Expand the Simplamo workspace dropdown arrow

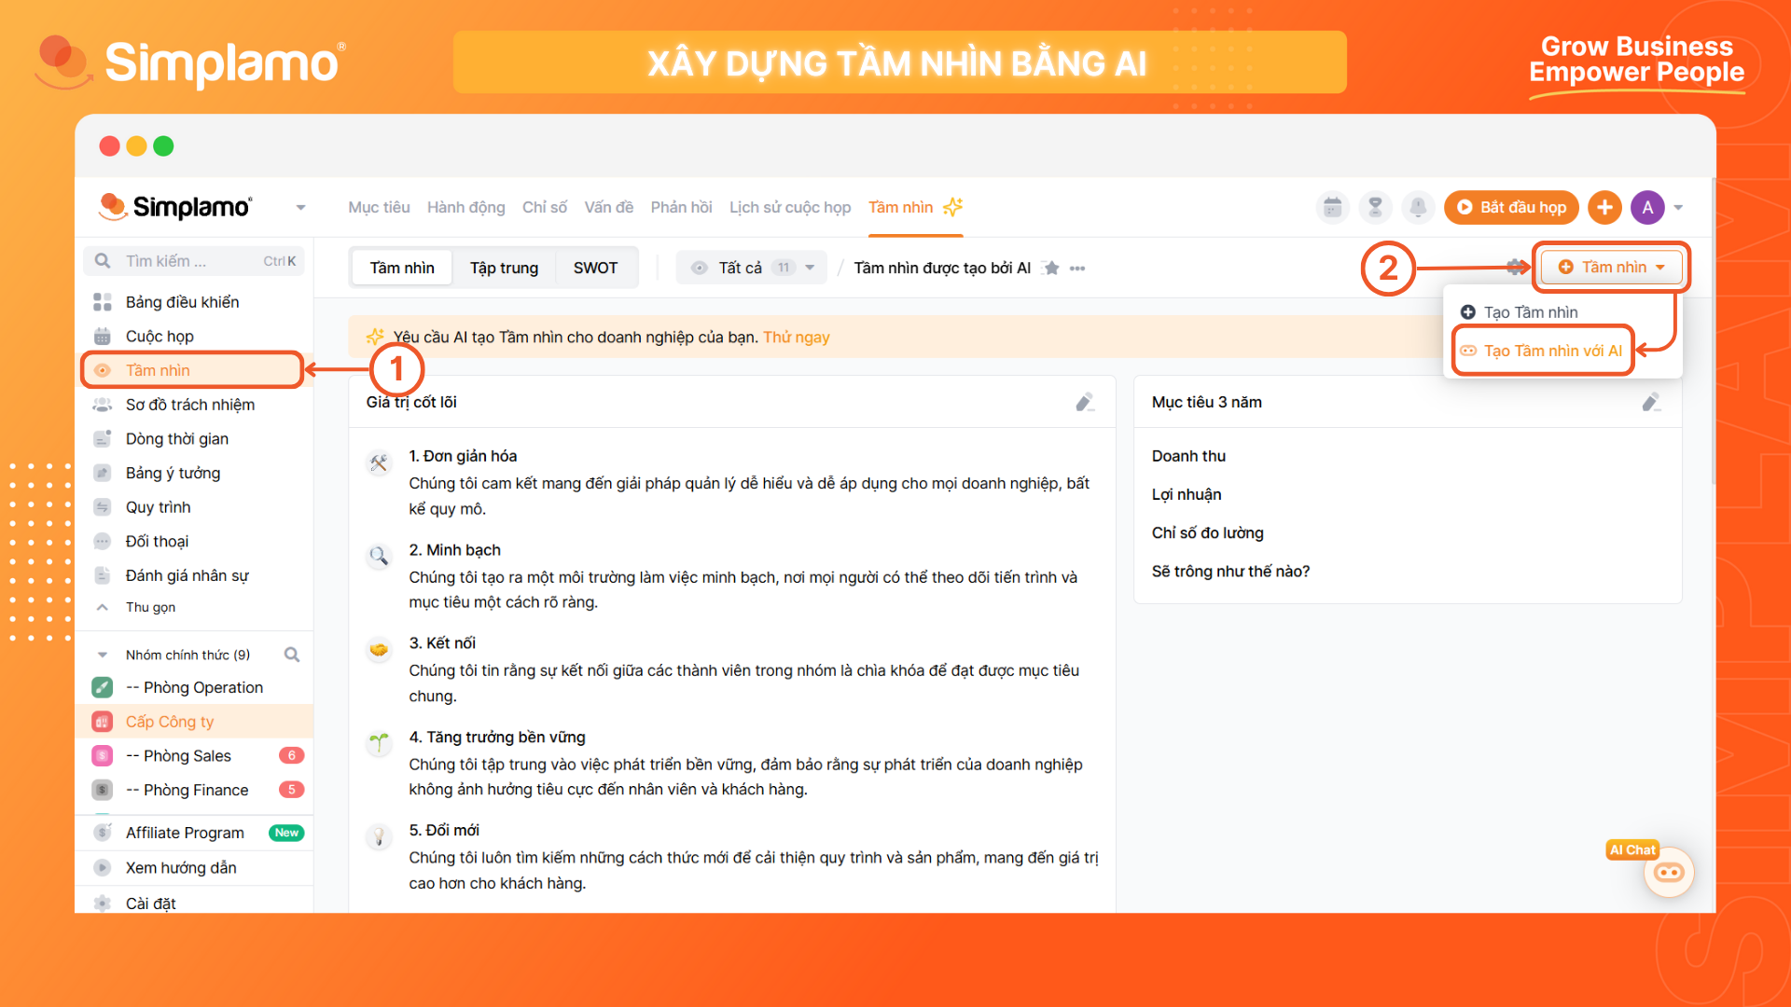[x=300, y=207]
